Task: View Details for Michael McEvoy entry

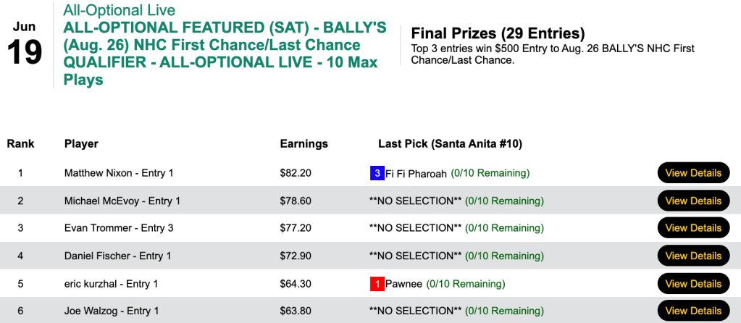Action: pyautogui.click(x=693, y=201)
